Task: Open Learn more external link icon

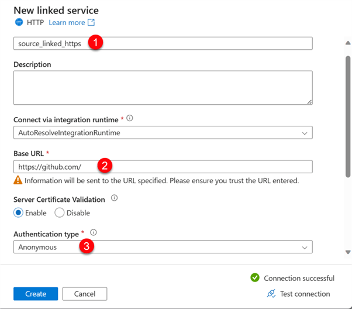Action: point(91,23)
